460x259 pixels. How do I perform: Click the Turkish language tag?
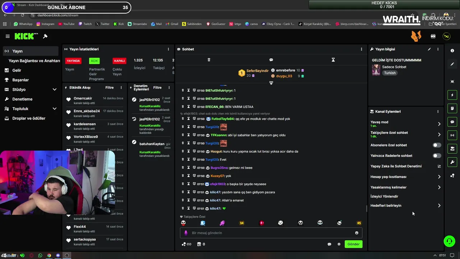coord(390,73)
